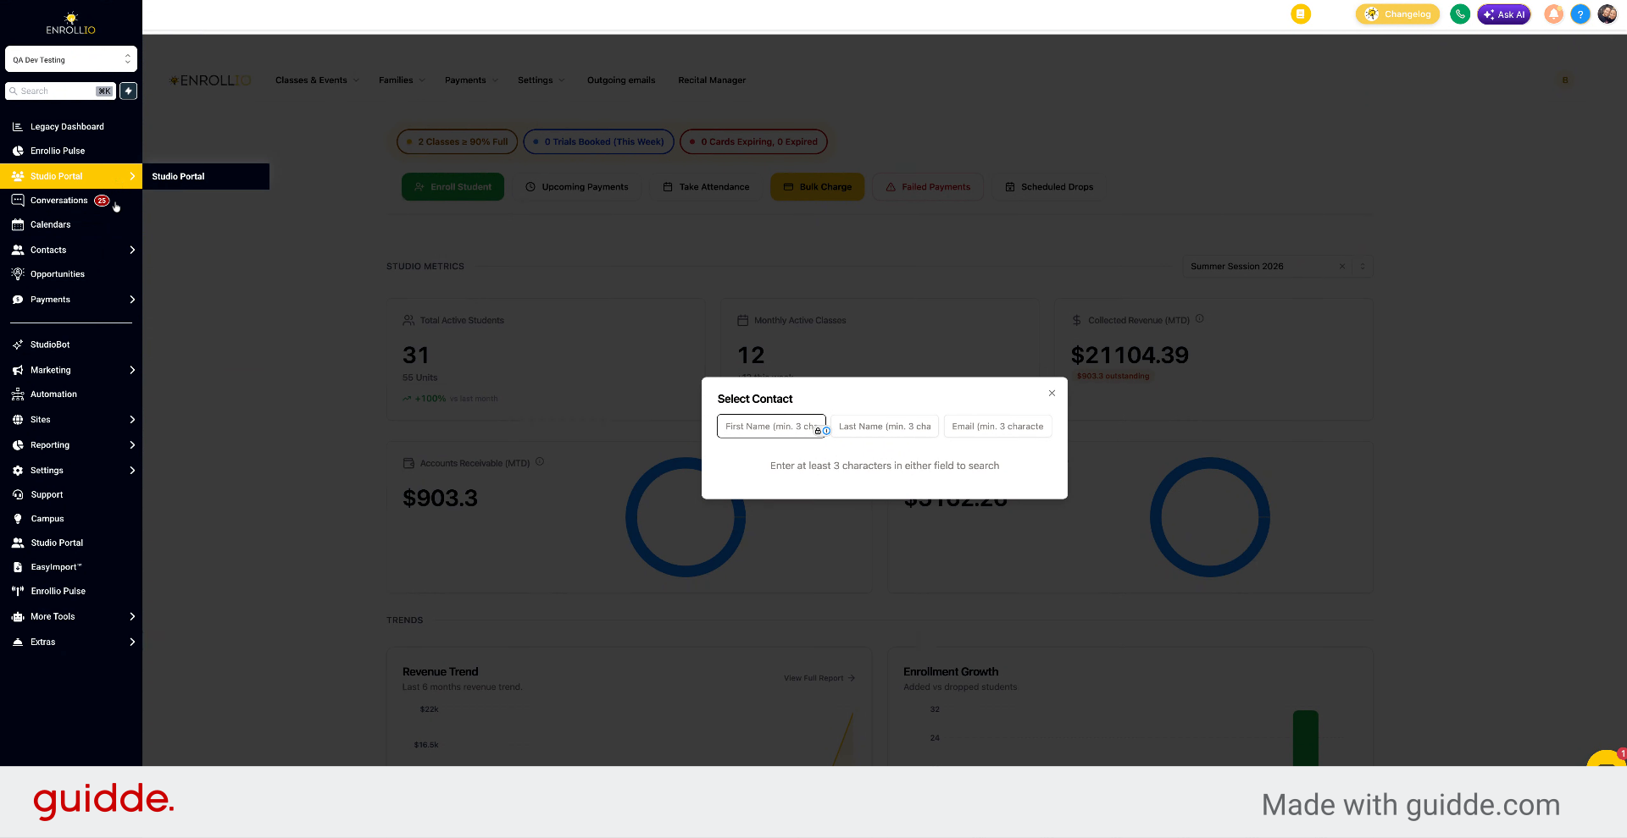Screen dimensions: 1627x838
Task: Expand the Marketing sidebar submenu
Action: [132, 371]
